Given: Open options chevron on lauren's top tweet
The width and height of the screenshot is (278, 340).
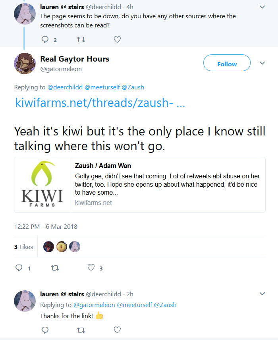Looking at the screenshot, I should [262, 7].
